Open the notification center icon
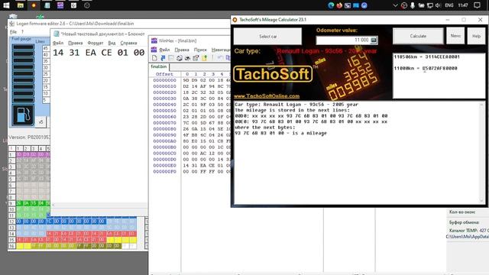This screenshot has height=275, width=489. pyautogui.click(x=477, y=5)
